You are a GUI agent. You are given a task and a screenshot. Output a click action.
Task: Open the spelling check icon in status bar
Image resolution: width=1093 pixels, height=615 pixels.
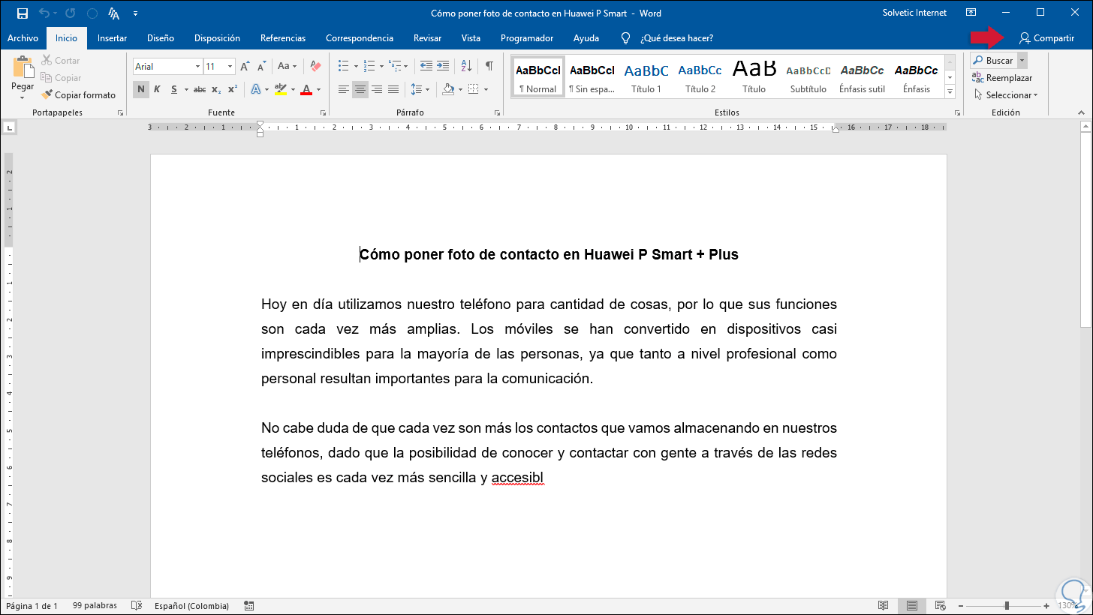[x=137, y=605]
